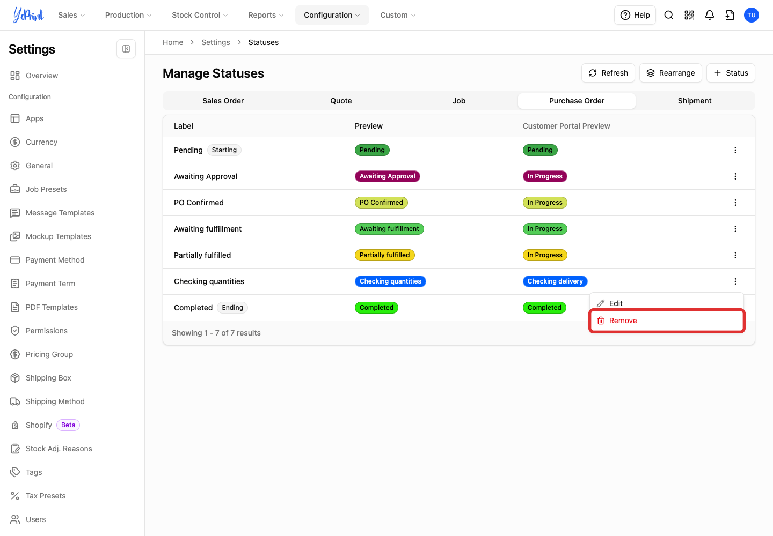The image size is (773, 536).
Task: Open the QR code scanner icon
Action: pyautogui.click(x=689, y=15)
